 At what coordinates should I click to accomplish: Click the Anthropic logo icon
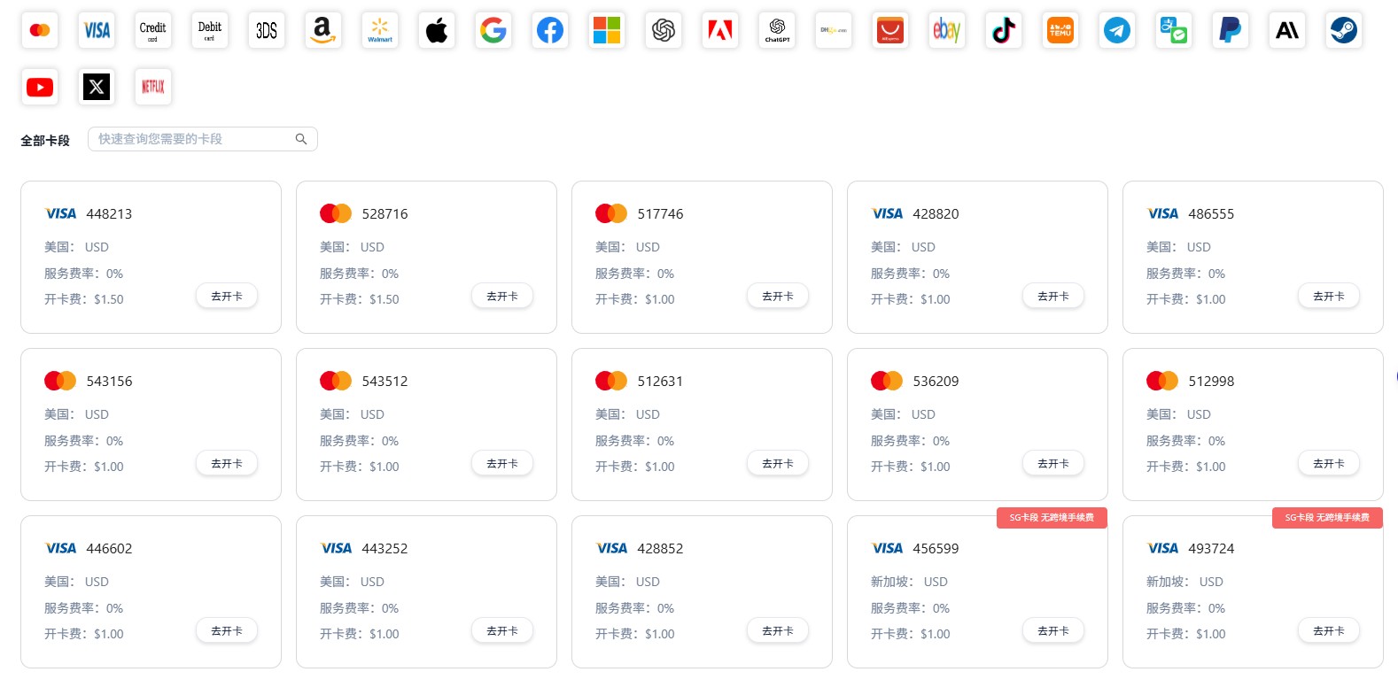[1287, 30]
